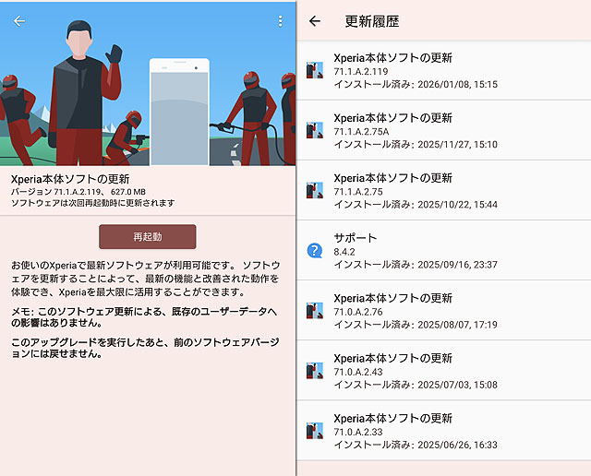Open the three-dot overflow menu
The width and height of the screenshot is (591, 476).
(x=280, y=21)
